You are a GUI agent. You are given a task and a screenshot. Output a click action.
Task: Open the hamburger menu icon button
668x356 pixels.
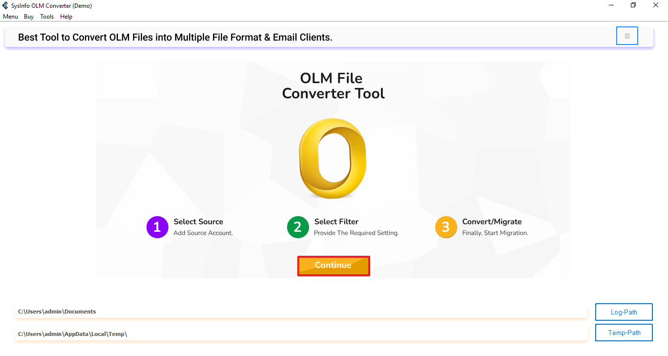tap(627, 36)
